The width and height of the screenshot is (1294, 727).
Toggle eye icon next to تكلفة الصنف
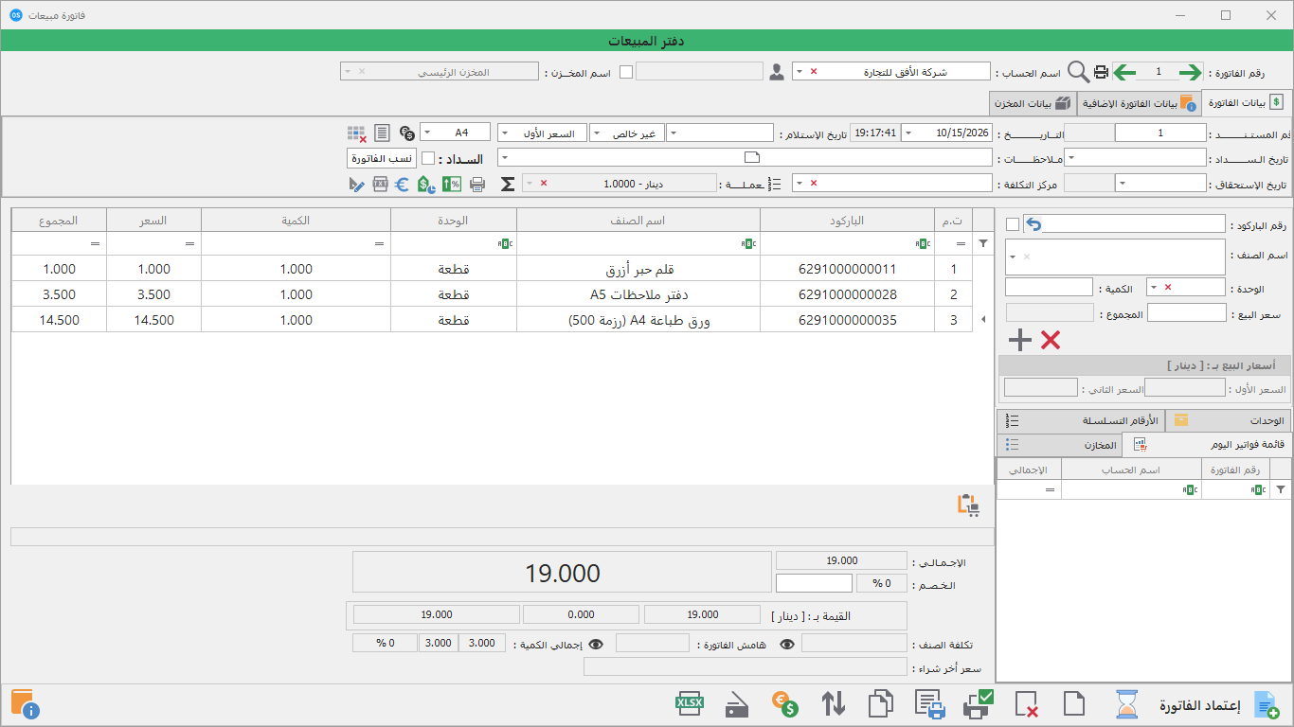click(x=787, y=644)
